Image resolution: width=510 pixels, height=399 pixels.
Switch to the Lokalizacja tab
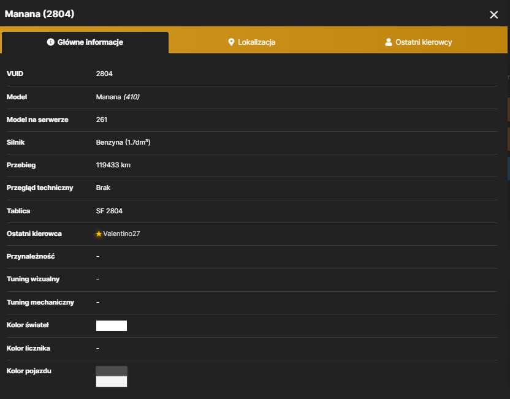pos(252,42)
